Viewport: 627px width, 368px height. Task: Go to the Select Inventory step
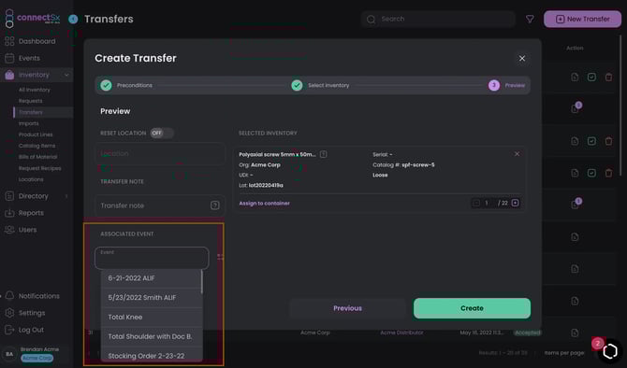point(320,85)
